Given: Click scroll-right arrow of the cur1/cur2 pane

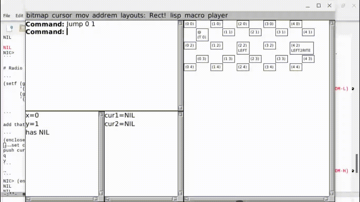Looking at the screenshot, I should coord(175,199).
